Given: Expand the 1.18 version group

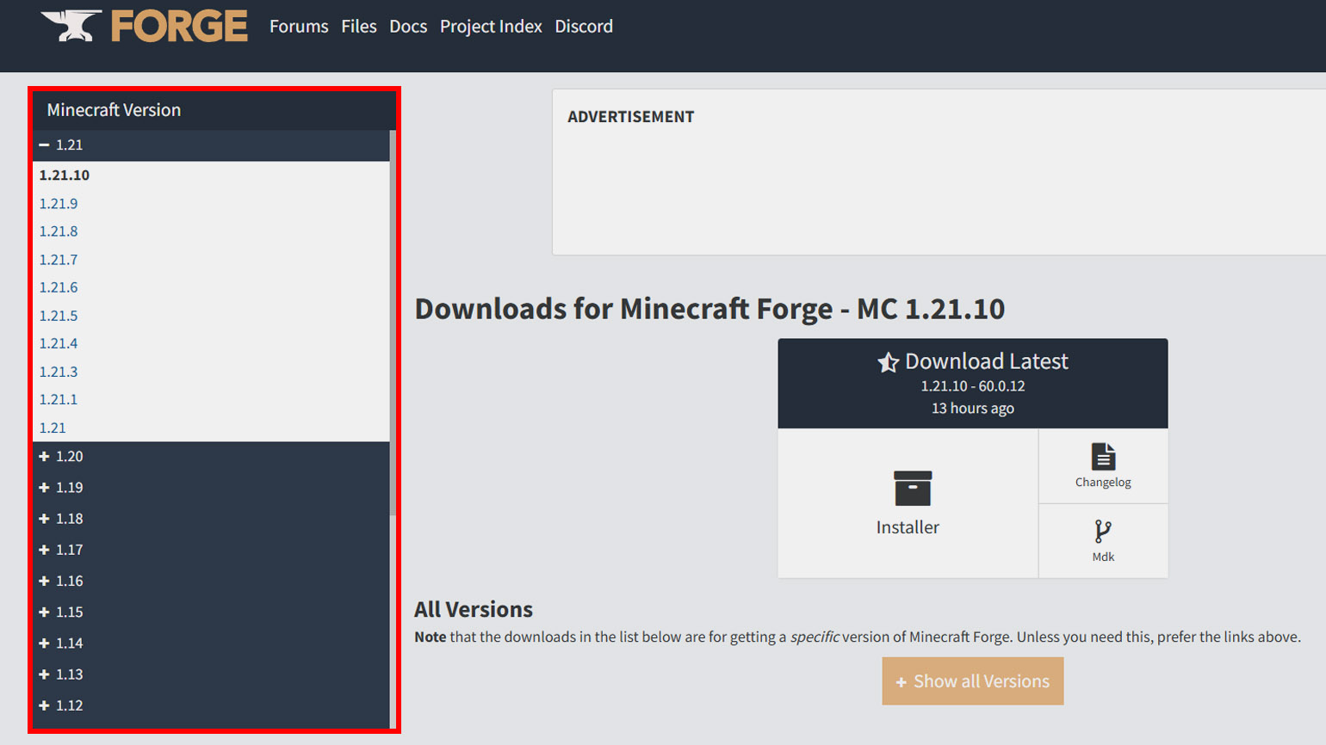Looking at the screenshot, I should point(45,519).
